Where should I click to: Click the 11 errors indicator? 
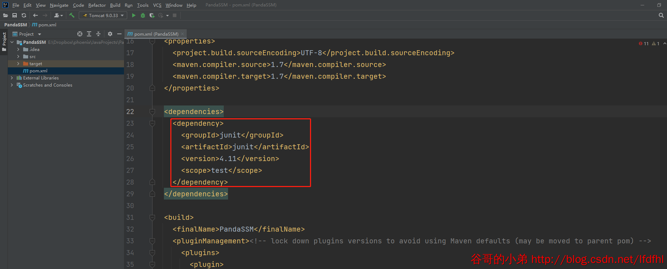pyautogui.click(x=644, y=43)
